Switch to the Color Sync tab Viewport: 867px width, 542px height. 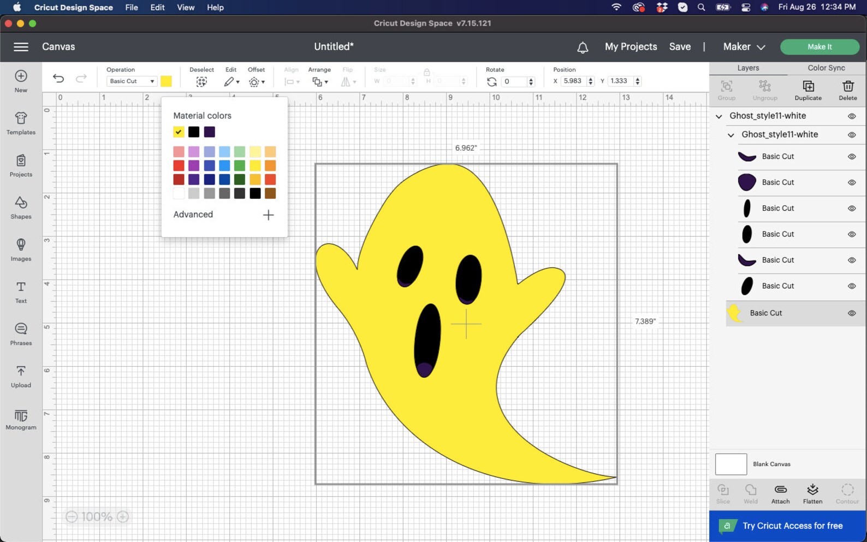pyautogui.click(x=826, y=68)
